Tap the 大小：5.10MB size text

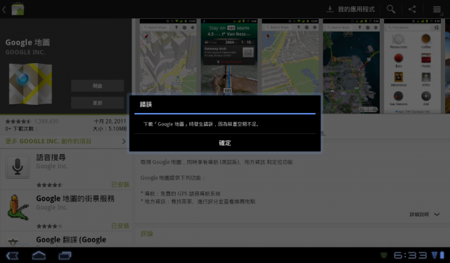coord(110,129)
